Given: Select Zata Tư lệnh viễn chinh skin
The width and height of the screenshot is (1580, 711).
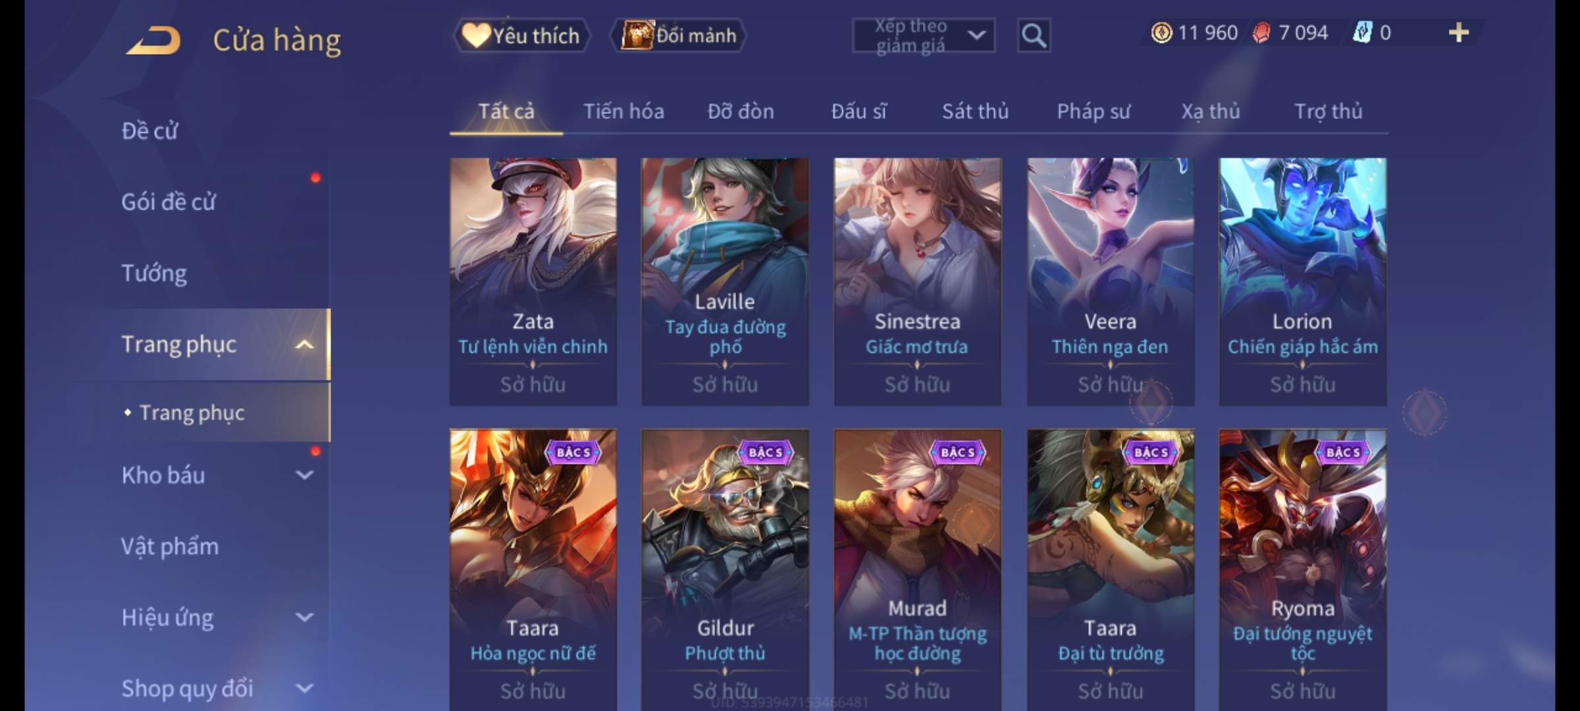Looking at the screenshot, I should [533, 281].
